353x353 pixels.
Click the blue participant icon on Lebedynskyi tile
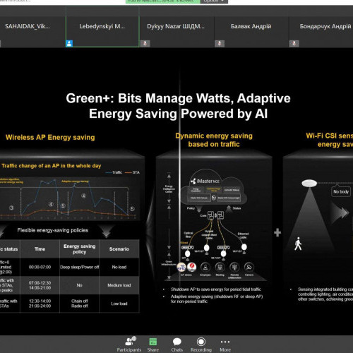pyautogui.click(x=69, y=44)
